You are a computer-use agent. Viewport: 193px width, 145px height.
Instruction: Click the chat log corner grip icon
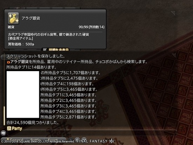174,55
